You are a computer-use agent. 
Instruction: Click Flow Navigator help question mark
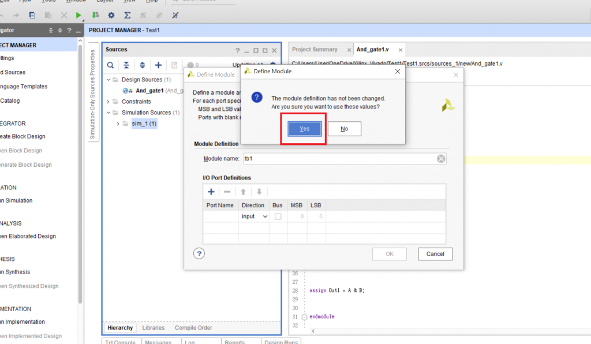click(69, 30)
